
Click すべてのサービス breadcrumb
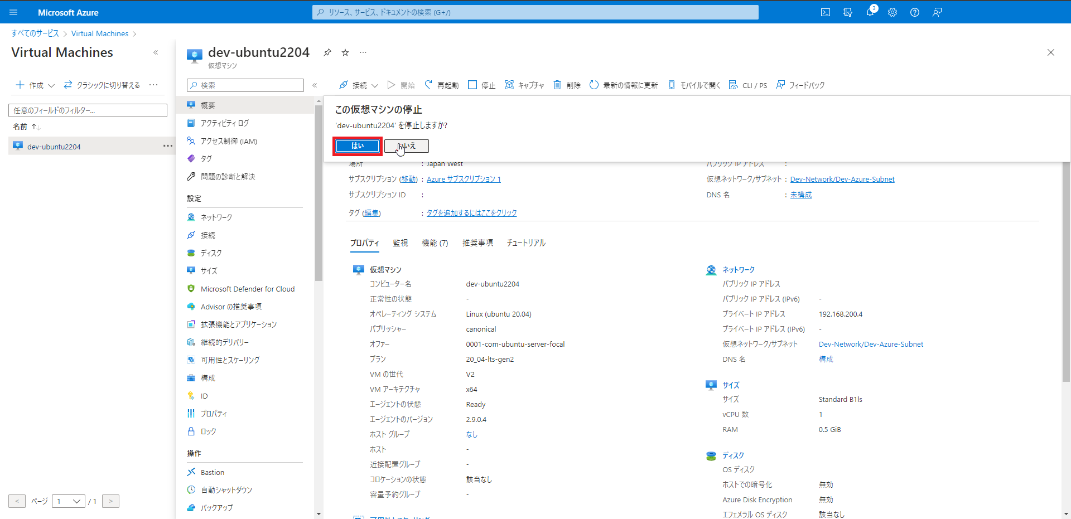35,33
